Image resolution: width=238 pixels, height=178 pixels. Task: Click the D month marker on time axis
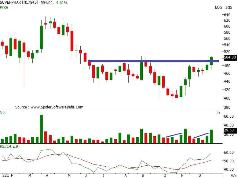pyautogui.click(x=200, y=176)
